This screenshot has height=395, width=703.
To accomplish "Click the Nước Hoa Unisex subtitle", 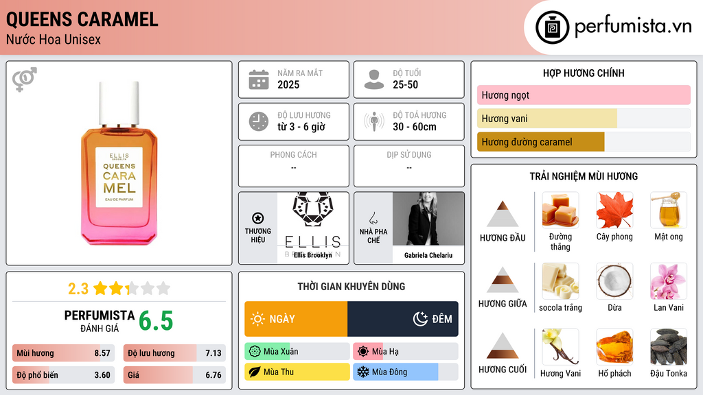I will tap(54, 39).
